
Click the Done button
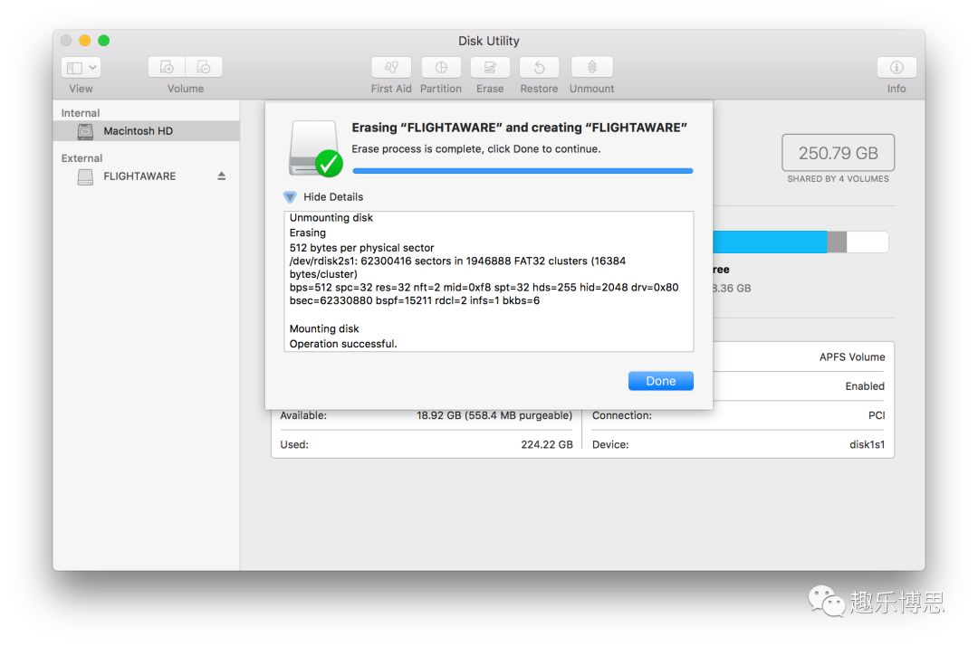tap(660, 381)
